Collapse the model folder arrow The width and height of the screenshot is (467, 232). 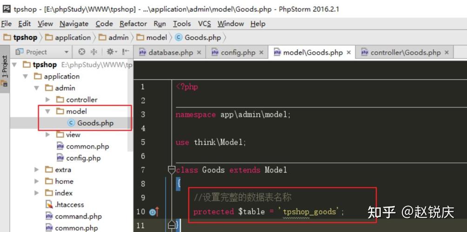point(47,111)
